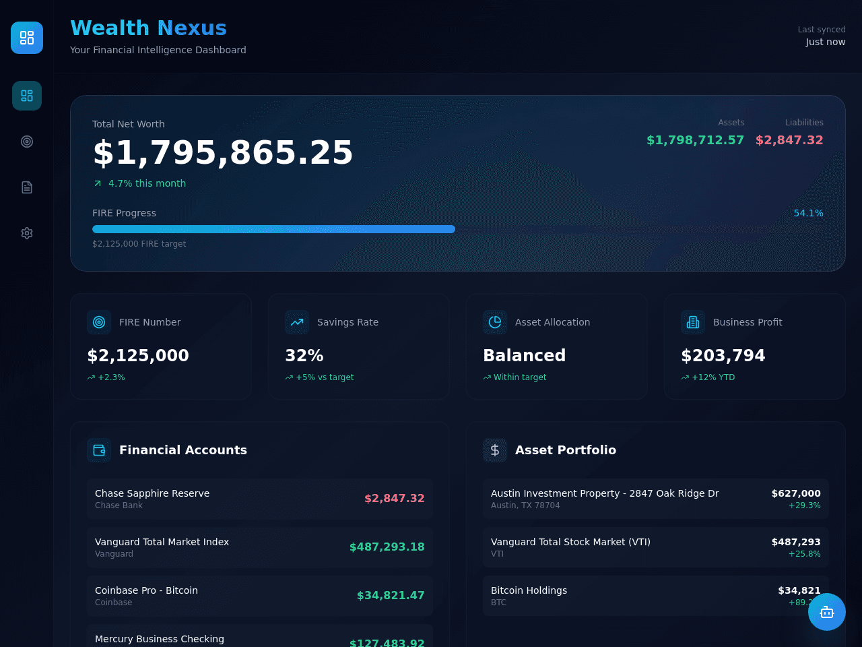Screen dimensions: 862x647
Task: Click the +12% YTD text
Action: (713, 377)
